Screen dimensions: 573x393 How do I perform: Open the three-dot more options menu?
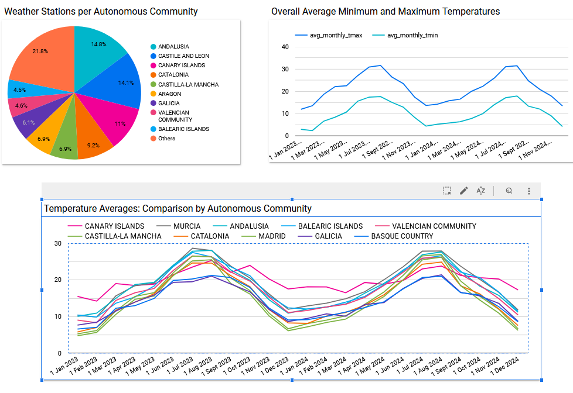528,191
